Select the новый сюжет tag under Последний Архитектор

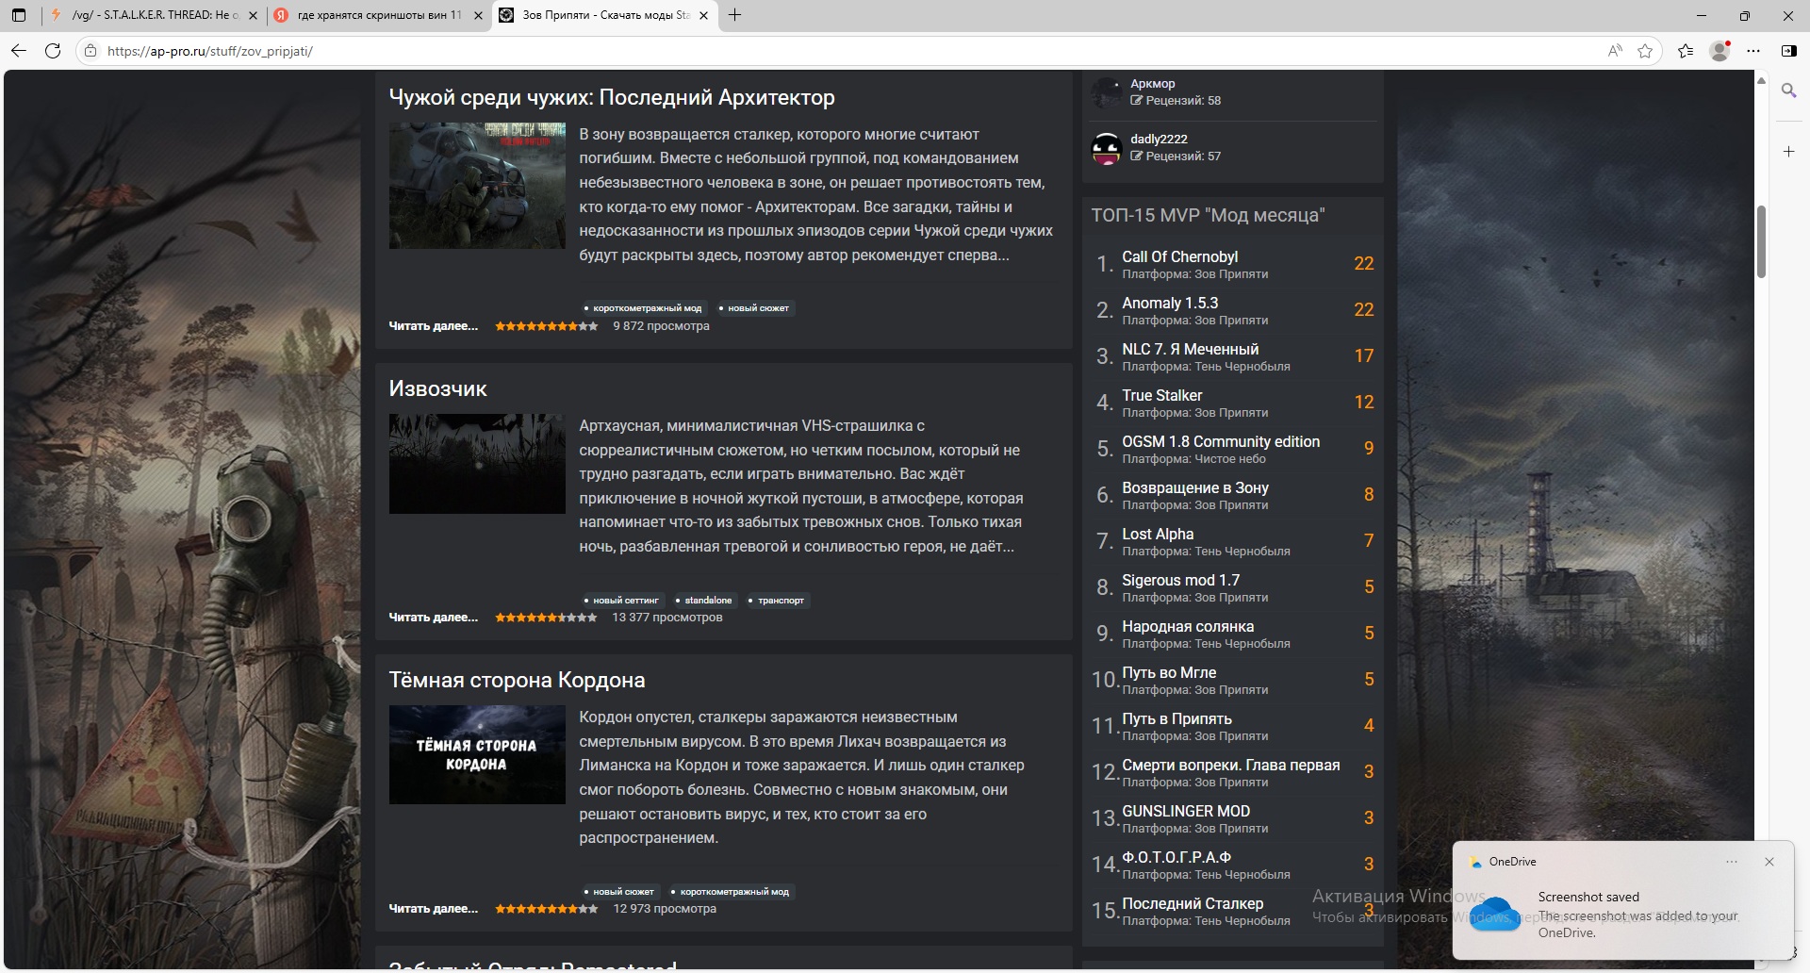pyautogui.click(x=755, y=308)
